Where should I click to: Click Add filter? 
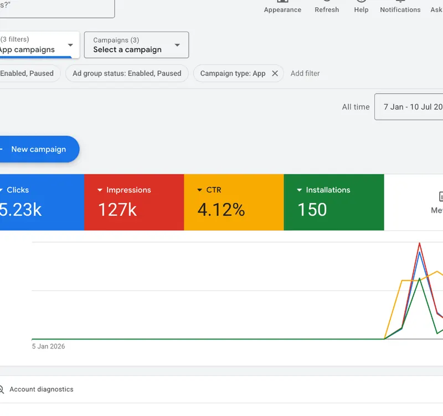[305, 74]
